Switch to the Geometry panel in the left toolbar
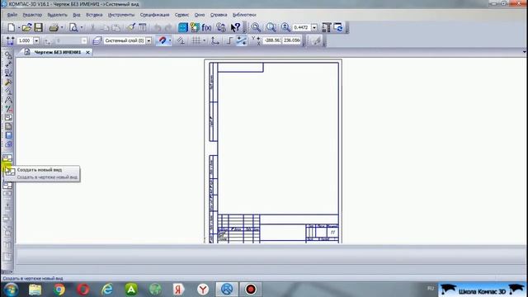 [x=8, y=55]
